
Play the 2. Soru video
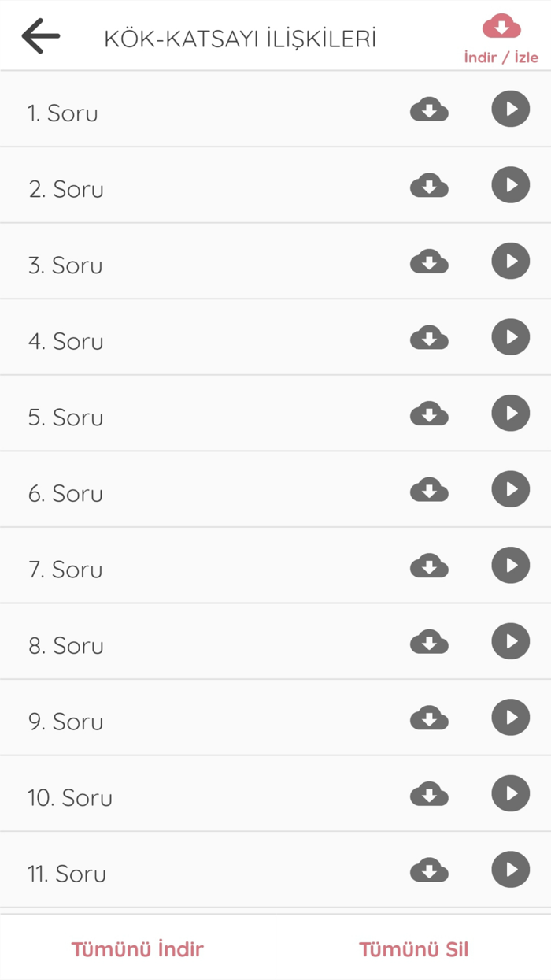510,185
